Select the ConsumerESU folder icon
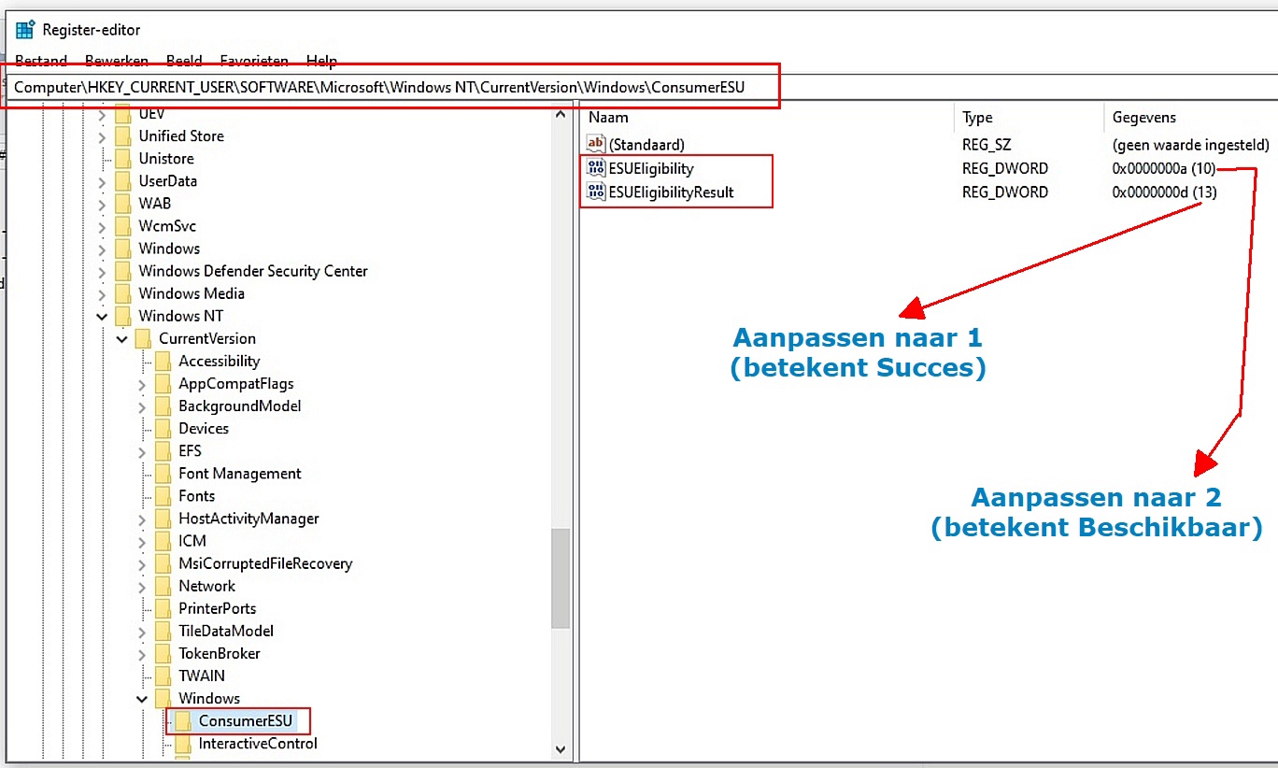This screenshot has width=1278, height=768. click(x=183, y=720)
